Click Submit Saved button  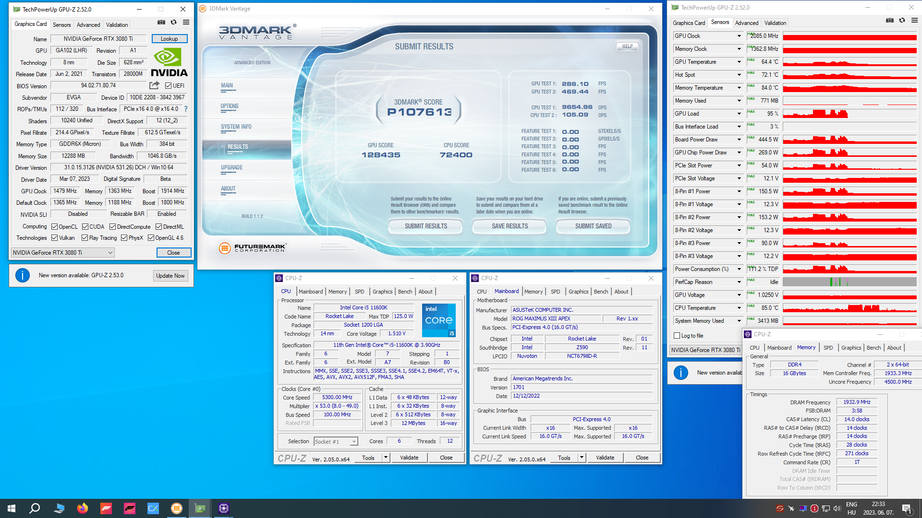pyautogui.click(x=594, y=226)
